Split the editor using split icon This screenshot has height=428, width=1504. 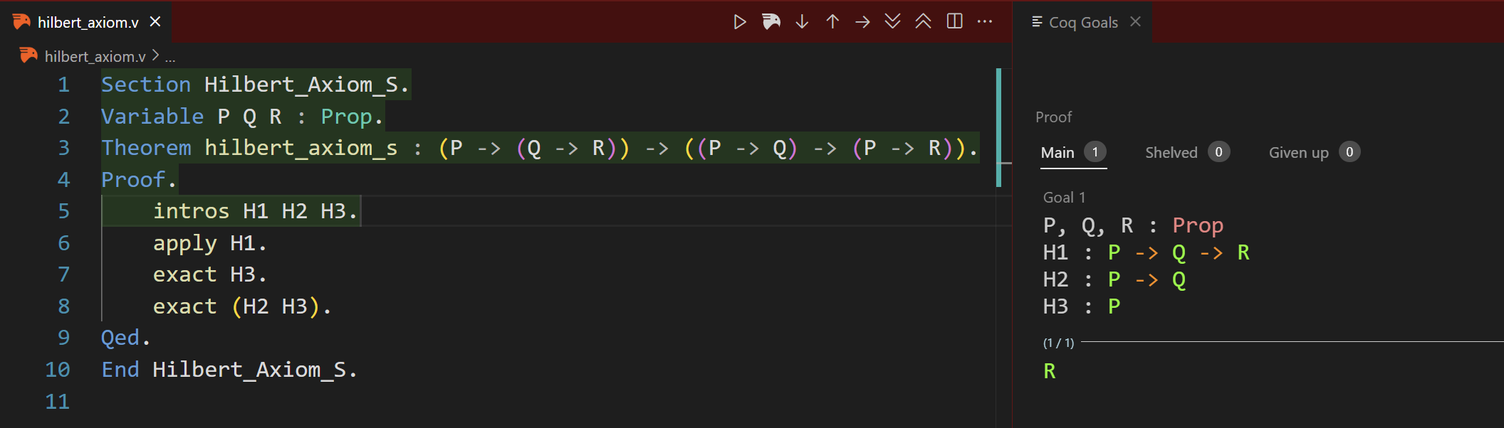point(954,22)
